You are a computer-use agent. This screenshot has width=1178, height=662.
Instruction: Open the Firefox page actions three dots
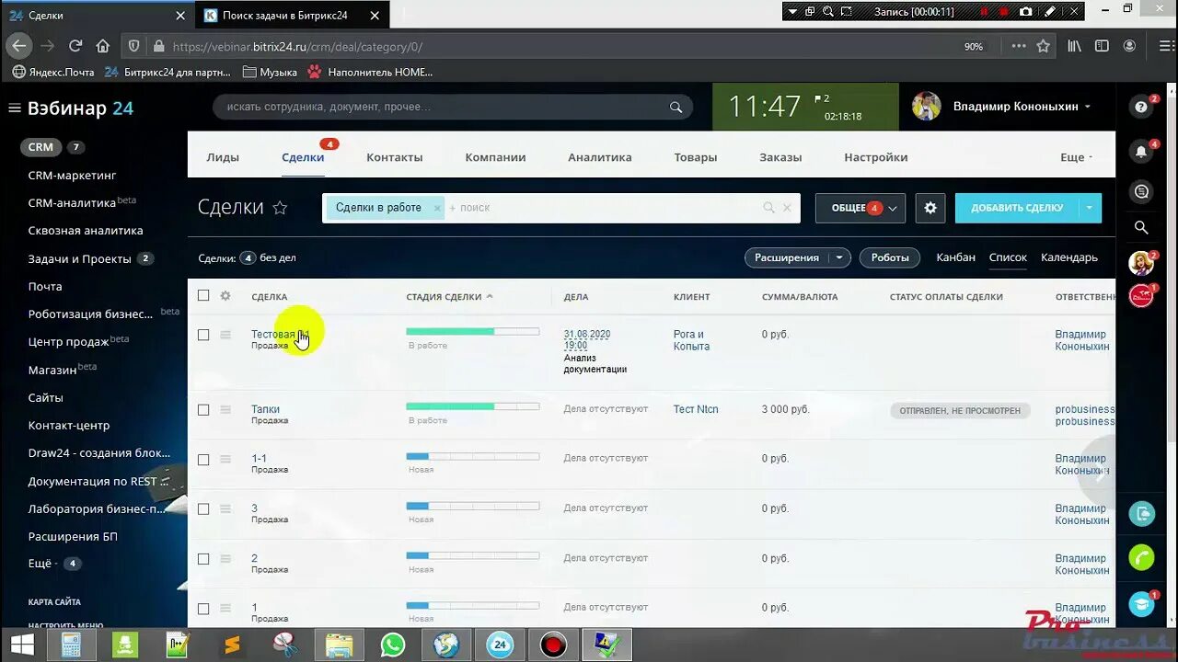tap(1019, 46)
